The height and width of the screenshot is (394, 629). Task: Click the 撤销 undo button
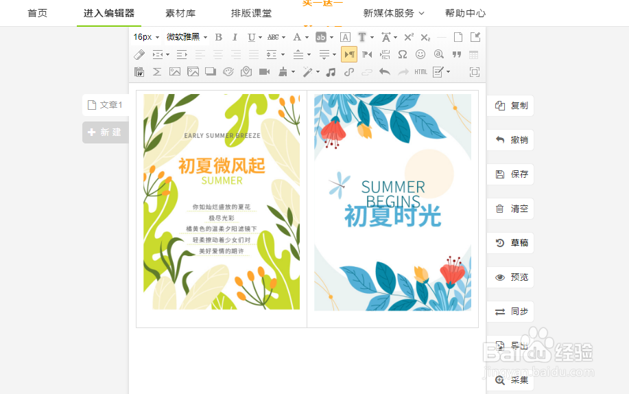[510, 140]
